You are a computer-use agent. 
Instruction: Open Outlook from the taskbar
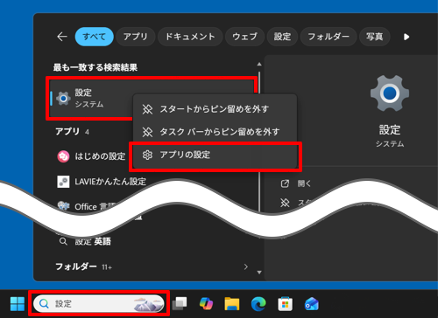pos(312,304)
